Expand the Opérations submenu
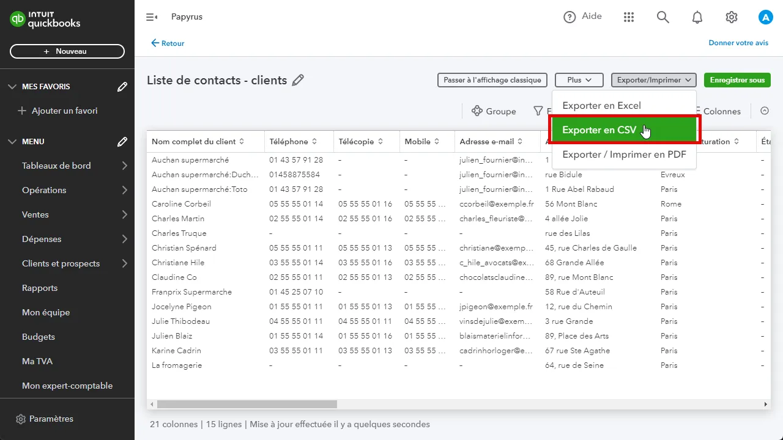 125,190
